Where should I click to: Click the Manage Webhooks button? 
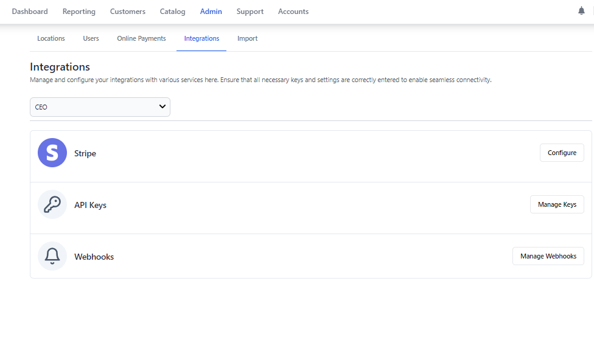[x=548, y=256]
